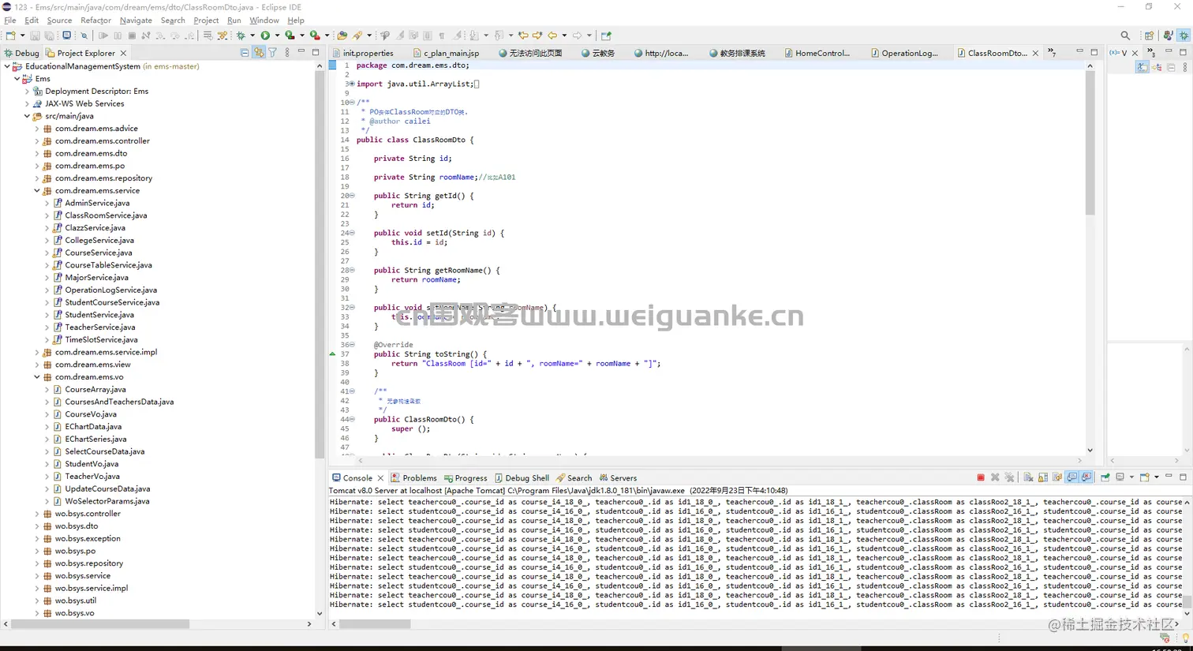Click the editor's vertical scrollbar
This screenshot has width=1193, height=651.
point(1090,142)
